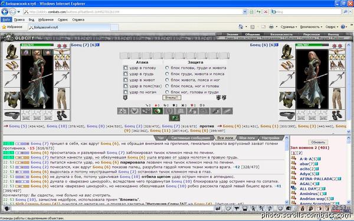
Task: Select defense блок ног, головы и груди
Action: point(167,92)
